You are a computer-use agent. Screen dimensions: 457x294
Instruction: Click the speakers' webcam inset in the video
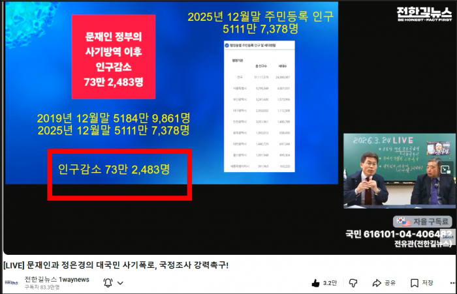click(398, 171)
